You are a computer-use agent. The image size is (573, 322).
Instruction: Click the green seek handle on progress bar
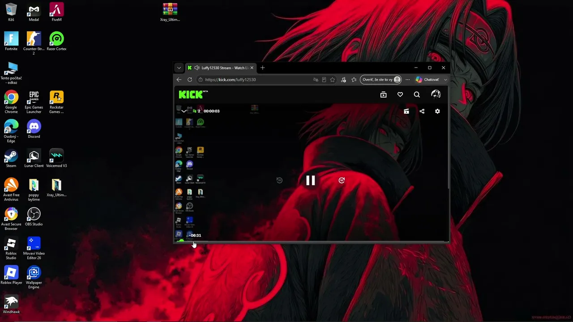pos(181,241)
